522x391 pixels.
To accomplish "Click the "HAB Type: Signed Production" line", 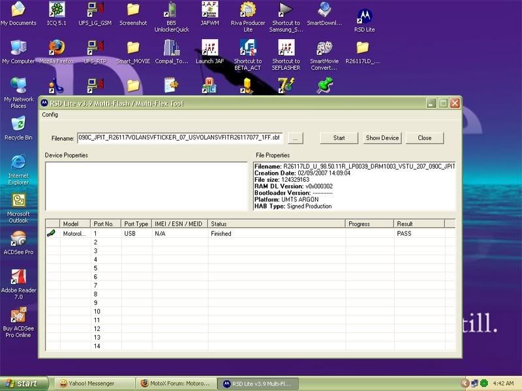I will pos(293,206).
